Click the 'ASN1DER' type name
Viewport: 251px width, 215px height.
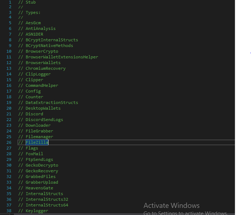point(34,34)
